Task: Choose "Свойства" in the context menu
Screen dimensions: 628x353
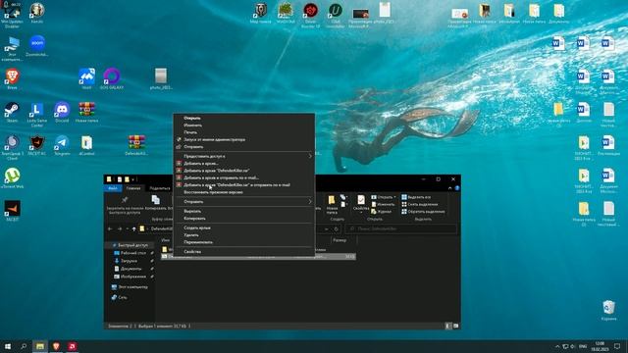Action: click(192, 252)
